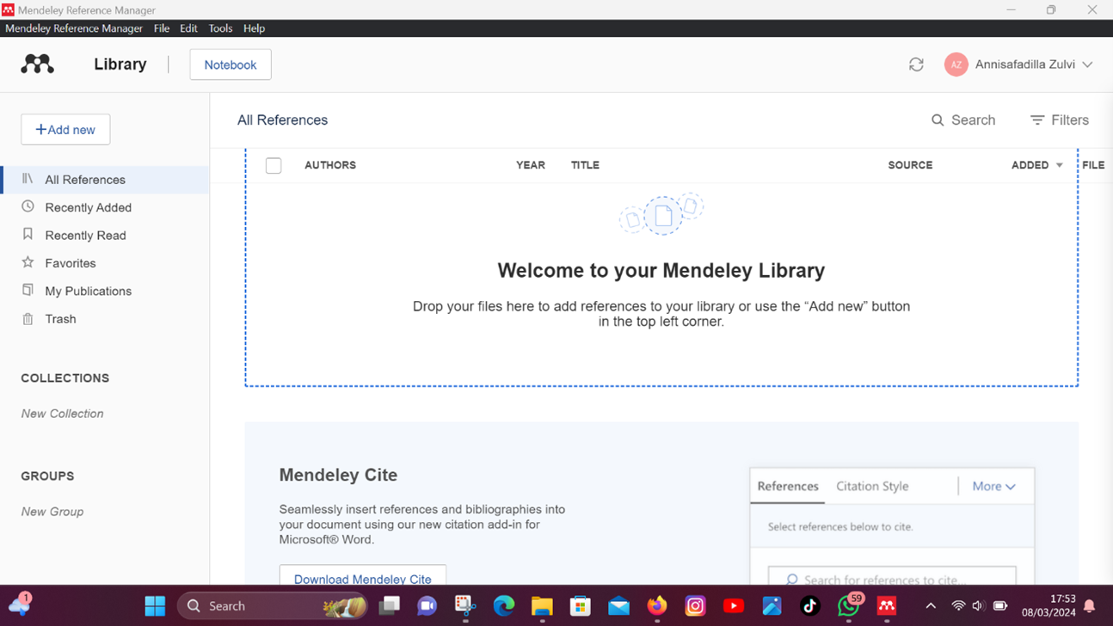Image resolution: width=1113 pixels, height=626 pixels.
Task: Open the Mendeley Reference Manager menu
Action: [74, 28]
